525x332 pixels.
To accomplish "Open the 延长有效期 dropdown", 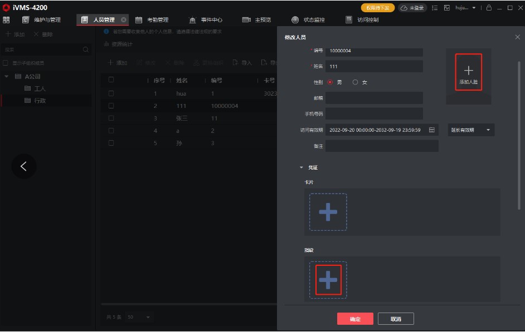I will [471, 130].
